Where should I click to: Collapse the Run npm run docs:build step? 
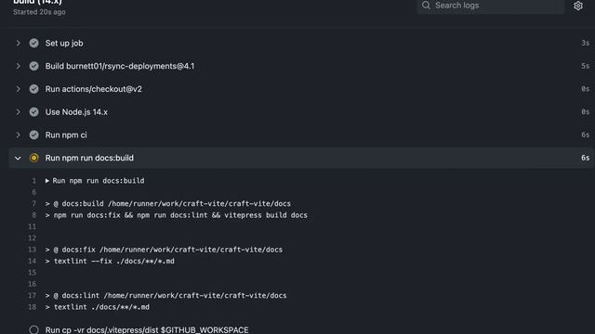tap(18, 158)
